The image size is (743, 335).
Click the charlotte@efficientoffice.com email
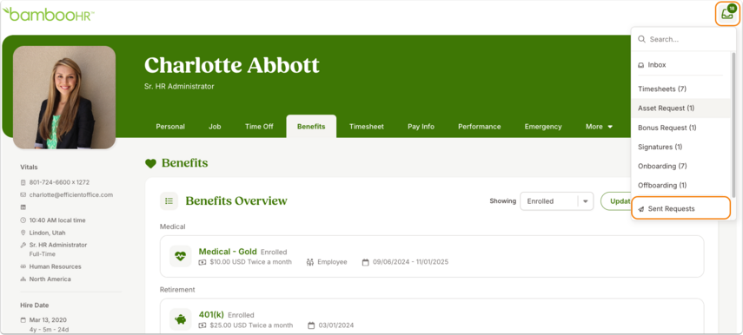tap(71, 195)
